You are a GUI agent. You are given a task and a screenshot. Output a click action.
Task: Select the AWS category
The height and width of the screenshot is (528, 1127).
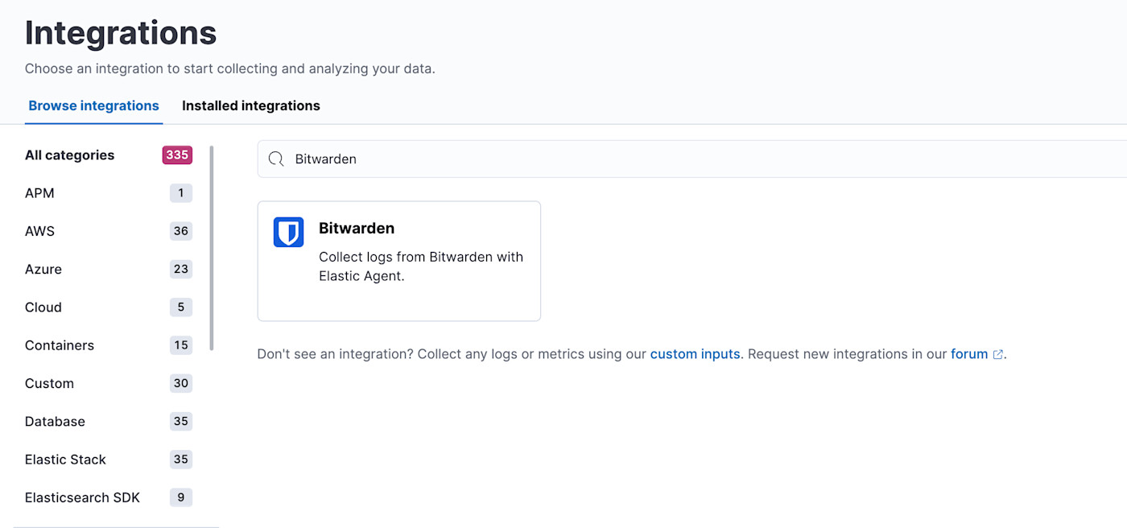39,231
